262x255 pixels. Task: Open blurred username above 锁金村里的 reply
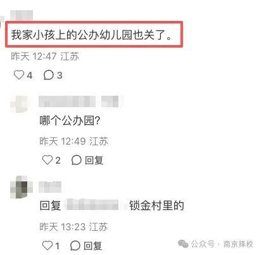pos(50,187)
